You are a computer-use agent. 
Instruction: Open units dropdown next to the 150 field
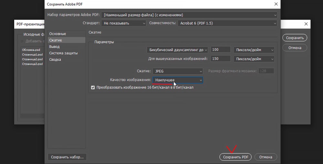pos(254,59)
